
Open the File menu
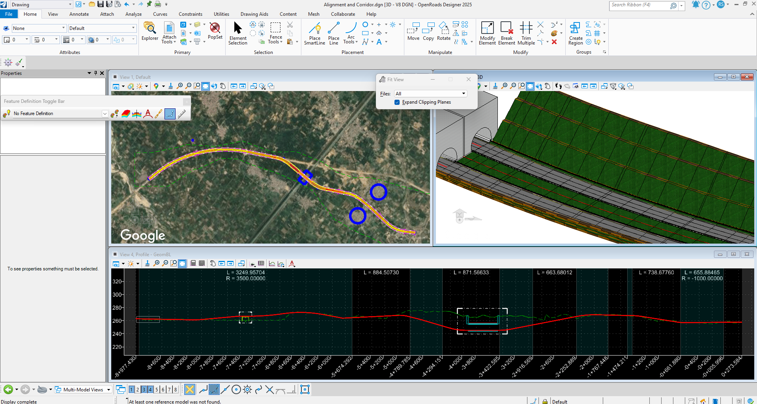pos(9,14)
